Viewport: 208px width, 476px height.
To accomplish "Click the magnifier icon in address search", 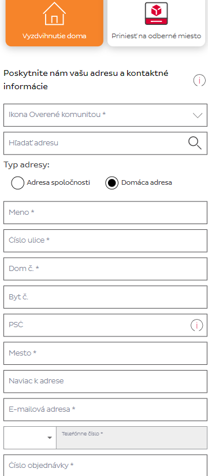I will [195, 143].
